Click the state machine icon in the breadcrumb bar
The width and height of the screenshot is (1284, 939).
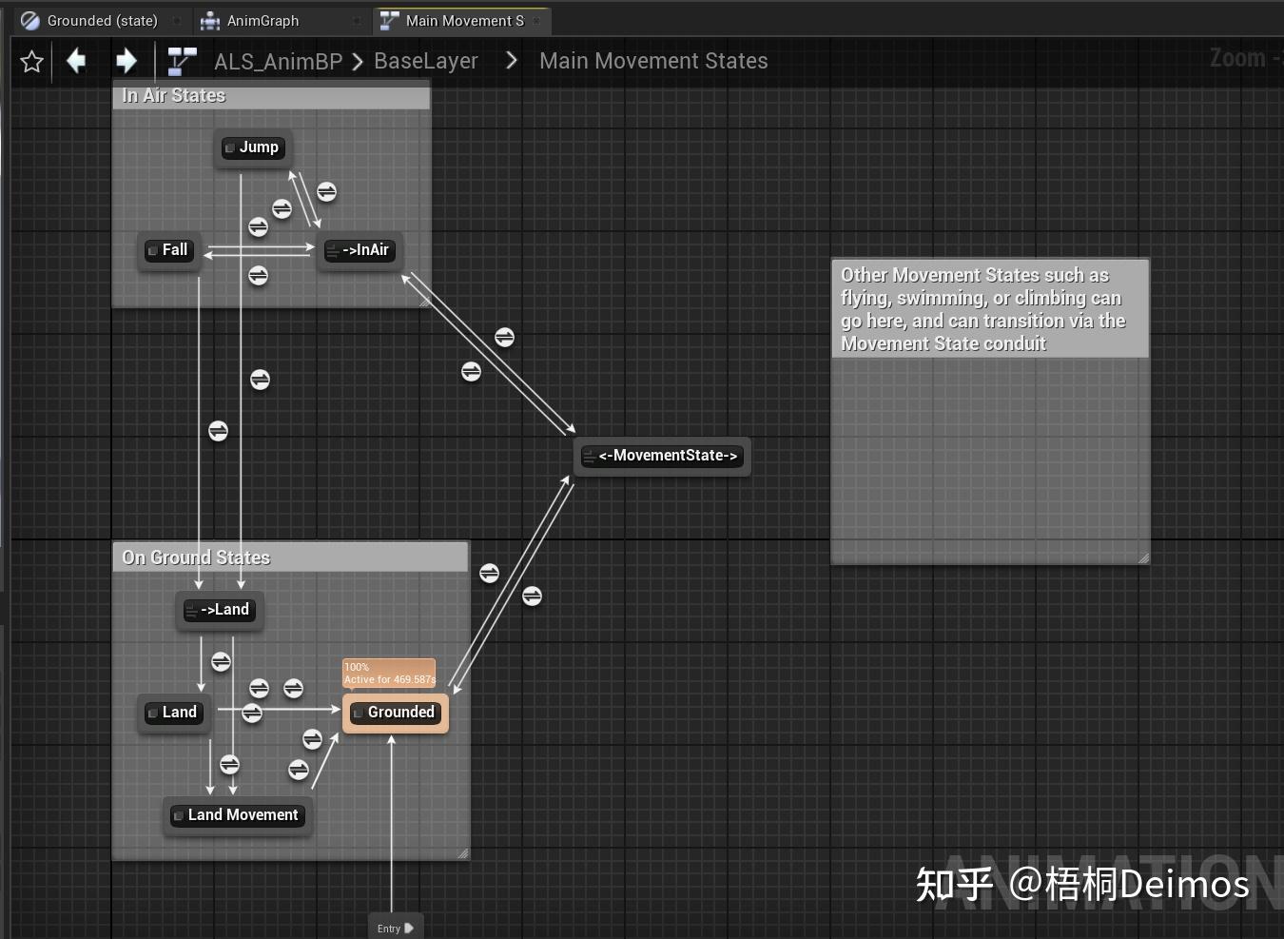181,60
